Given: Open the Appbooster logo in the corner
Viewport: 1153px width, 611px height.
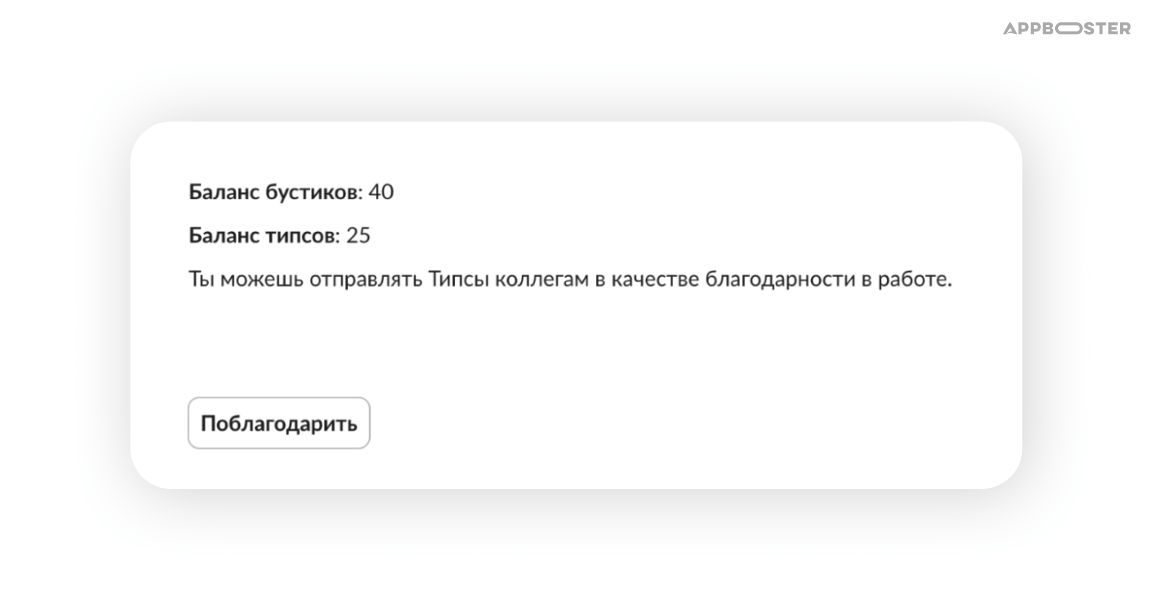Looking at the screenshot, I should pos(1067,28).
